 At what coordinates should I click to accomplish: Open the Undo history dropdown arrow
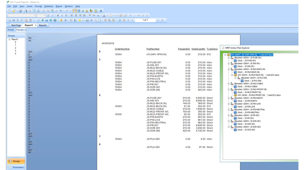point(64,11)
